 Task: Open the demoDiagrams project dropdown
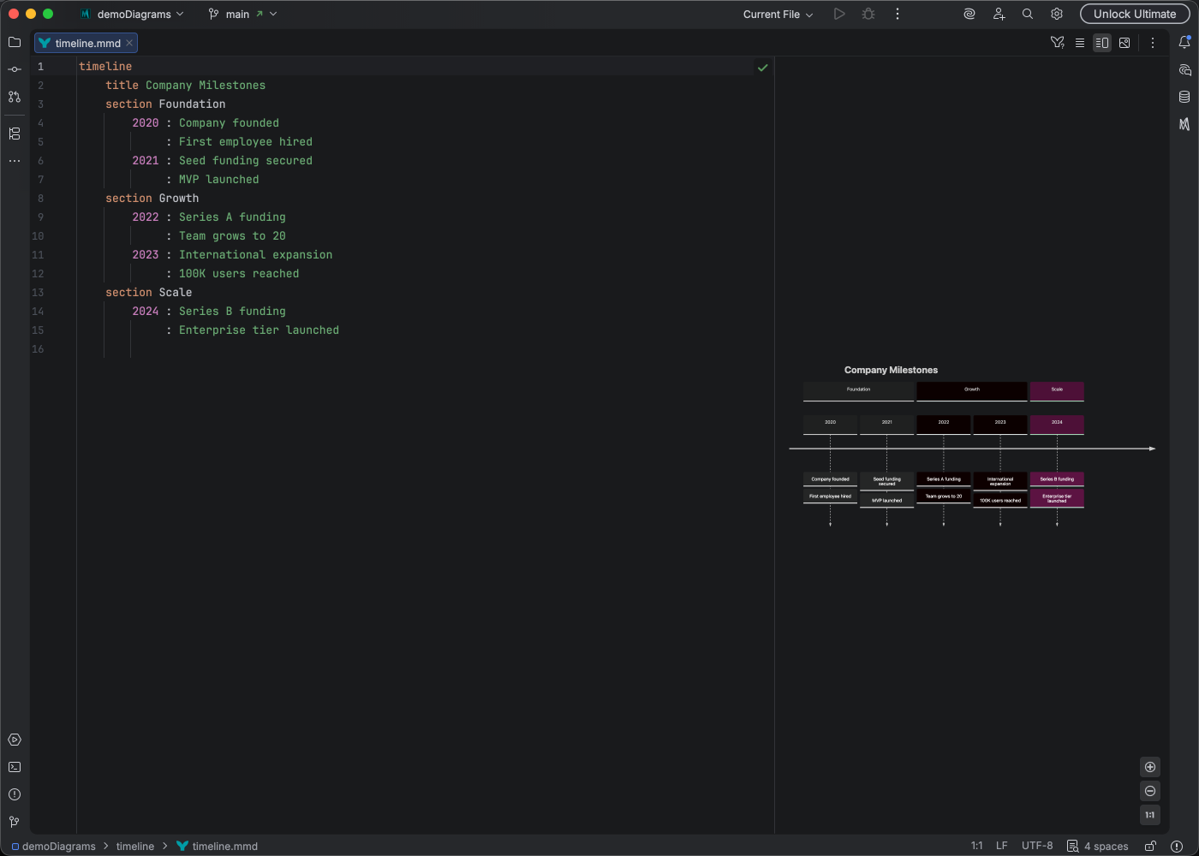click(132, 14)
